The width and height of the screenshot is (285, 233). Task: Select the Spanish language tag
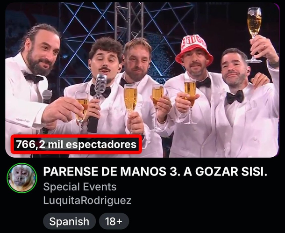click(69, 221)
